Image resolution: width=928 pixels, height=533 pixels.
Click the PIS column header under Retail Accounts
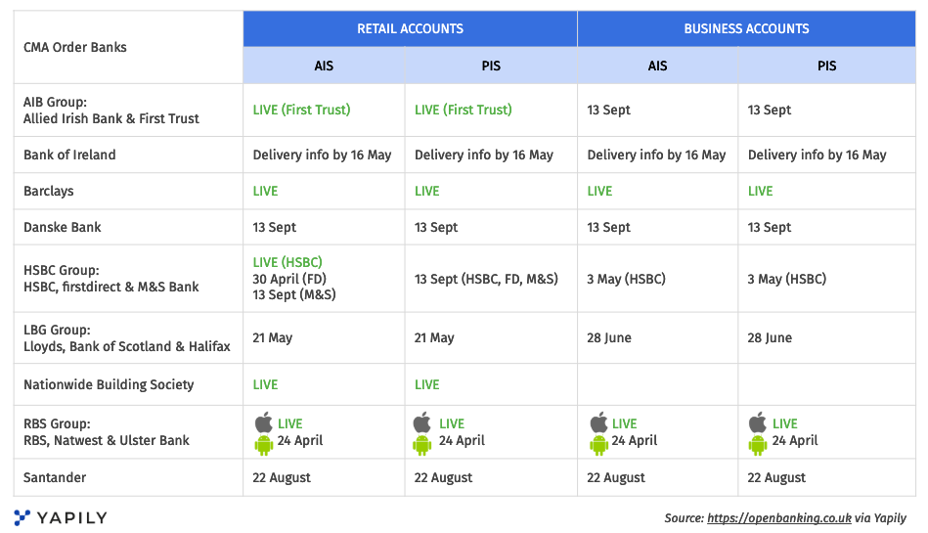click(491, 66)
